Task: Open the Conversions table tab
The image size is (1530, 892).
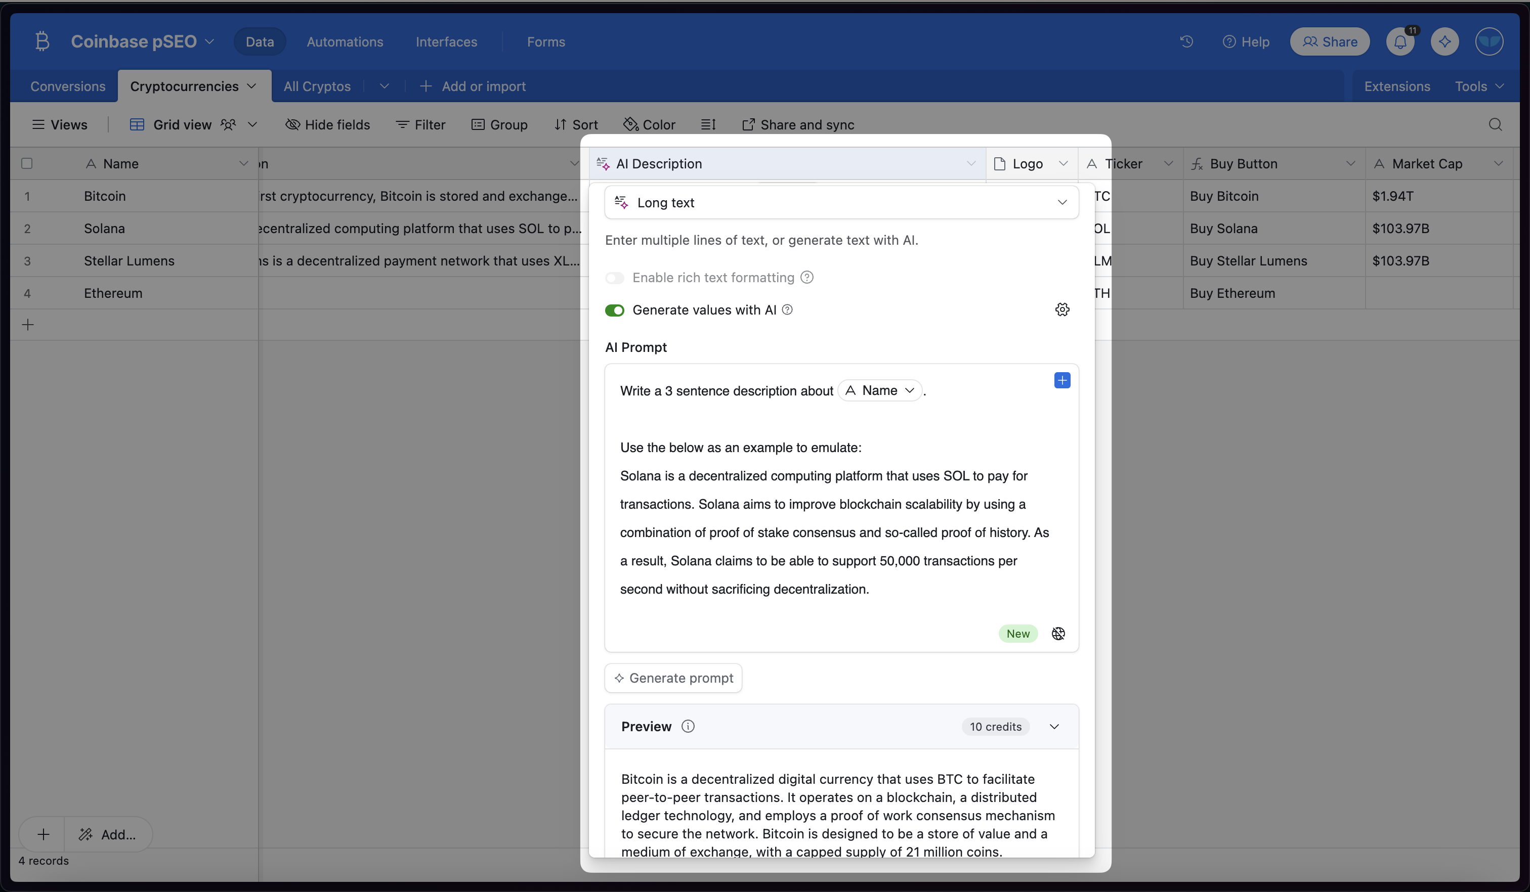Action: [x=68, y=86]
